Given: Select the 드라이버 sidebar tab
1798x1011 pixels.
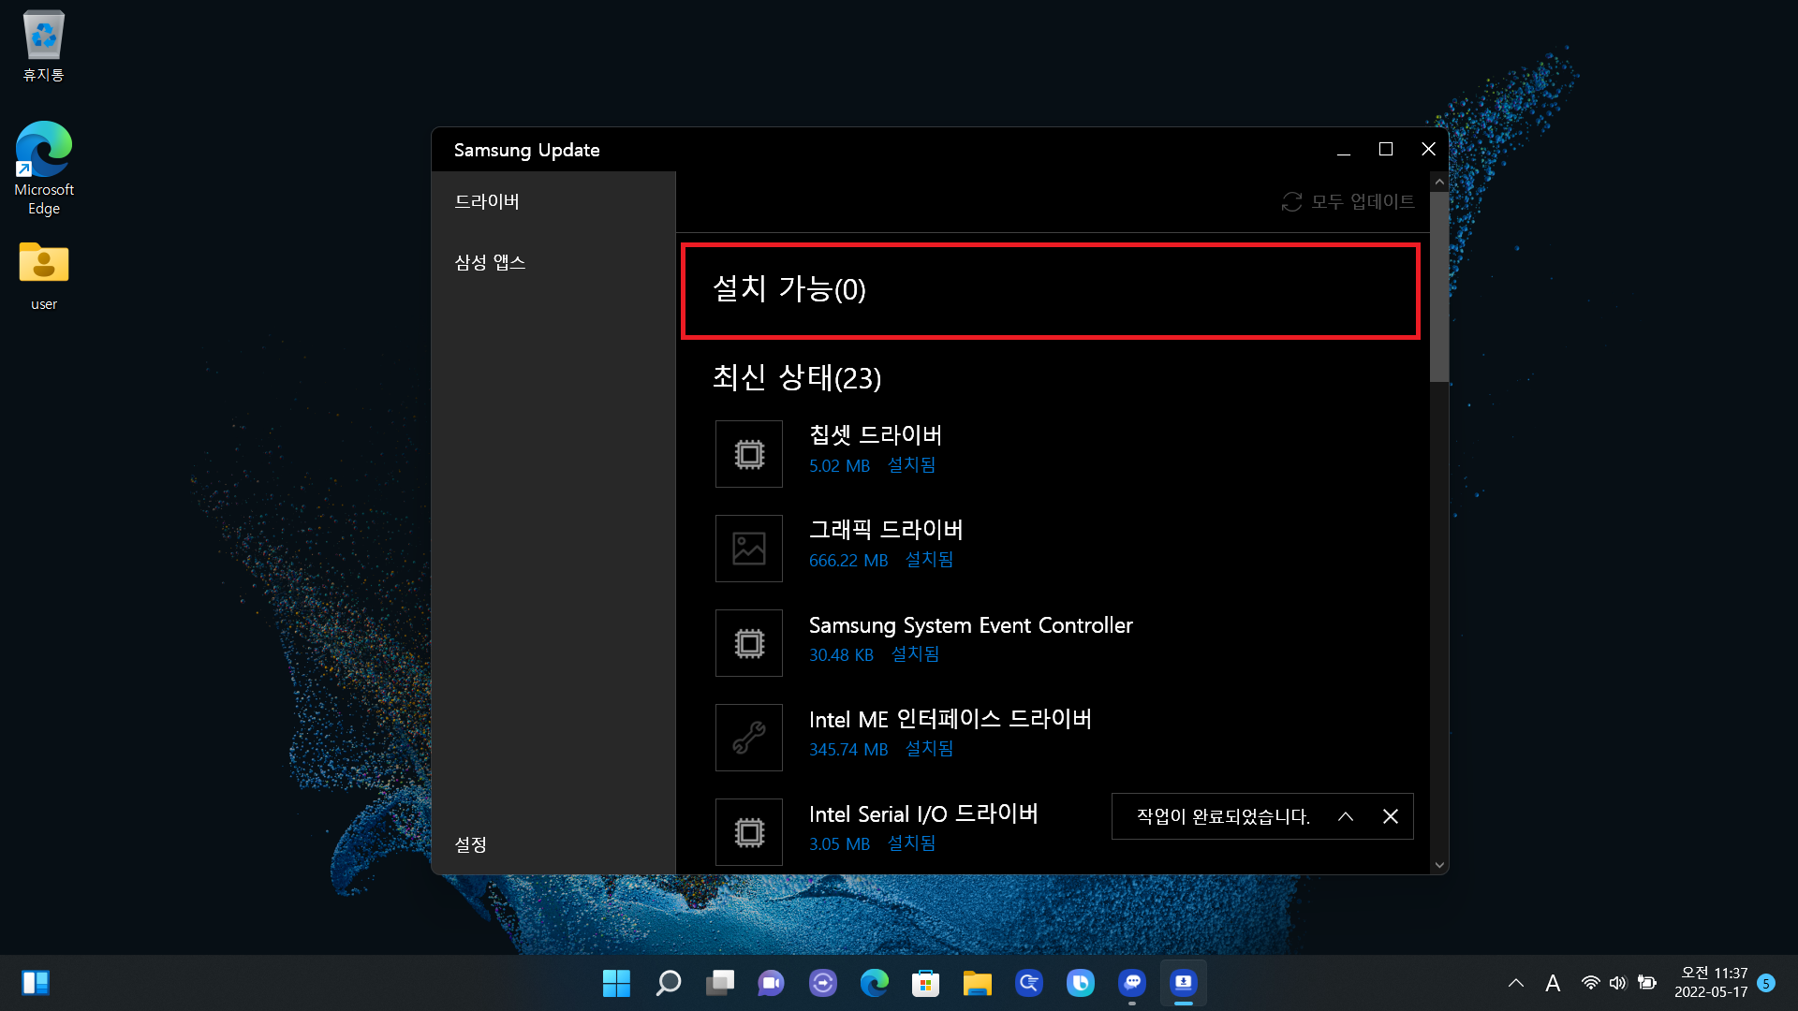Looking at the screenshot, I should 487,202.
